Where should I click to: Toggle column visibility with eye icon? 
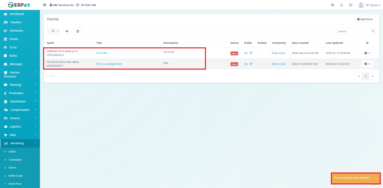(x=67, y=31)
